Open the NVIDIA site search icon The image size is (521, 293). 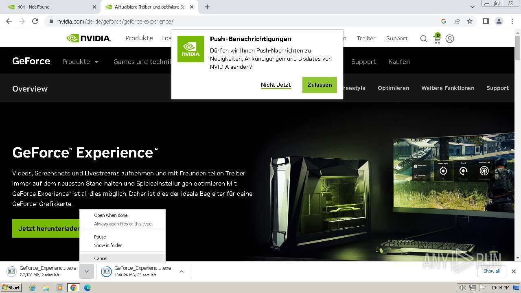point(424,39)
